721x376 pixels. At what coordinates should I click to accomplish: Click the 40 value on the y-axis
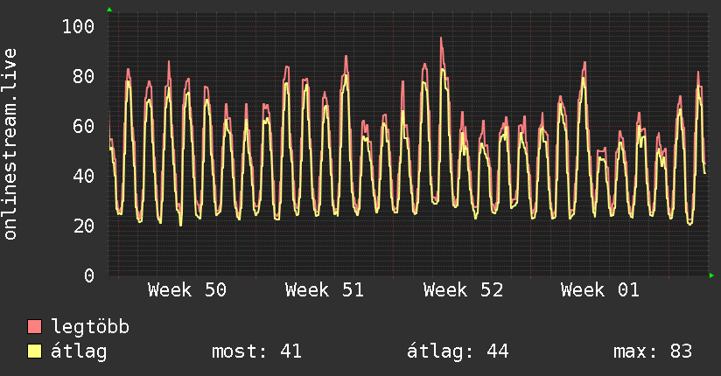click(83, 176)
